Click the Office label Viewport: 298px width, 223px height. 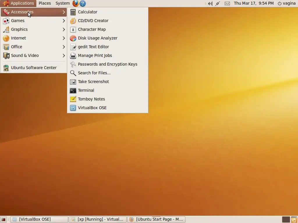[x=17, y=47]
